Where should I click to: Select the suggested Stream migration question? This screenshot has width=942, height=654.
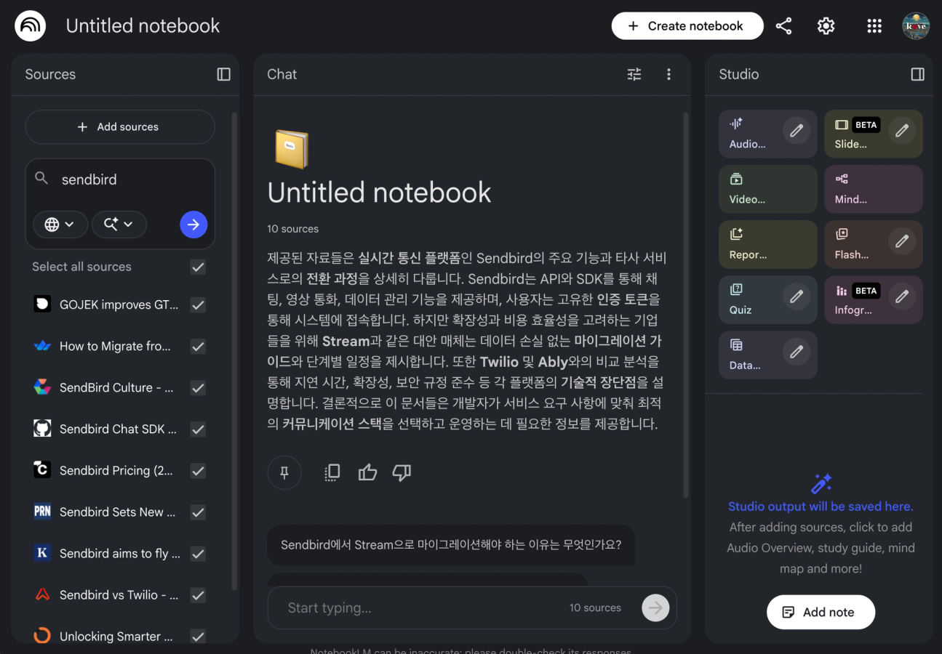coord(451,544)
